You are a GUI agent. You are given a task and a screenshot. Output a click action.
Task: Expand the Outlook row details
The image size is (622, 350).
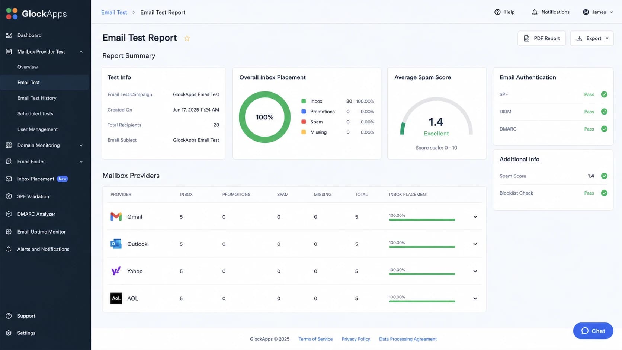point(475,244)
